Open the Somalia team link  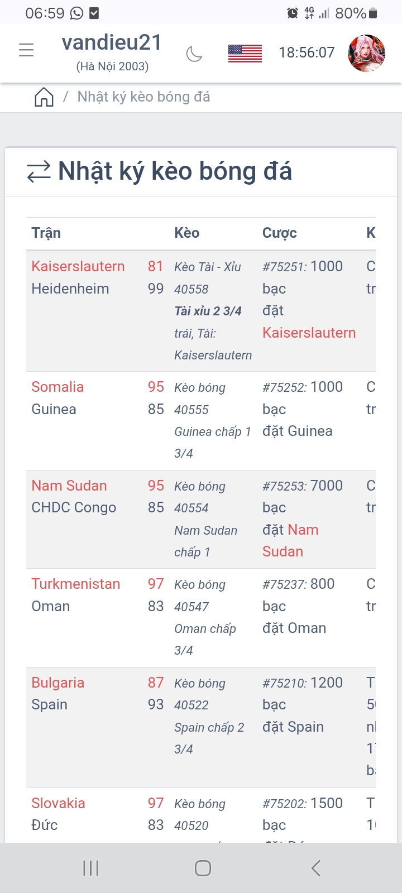click(58, 387)
